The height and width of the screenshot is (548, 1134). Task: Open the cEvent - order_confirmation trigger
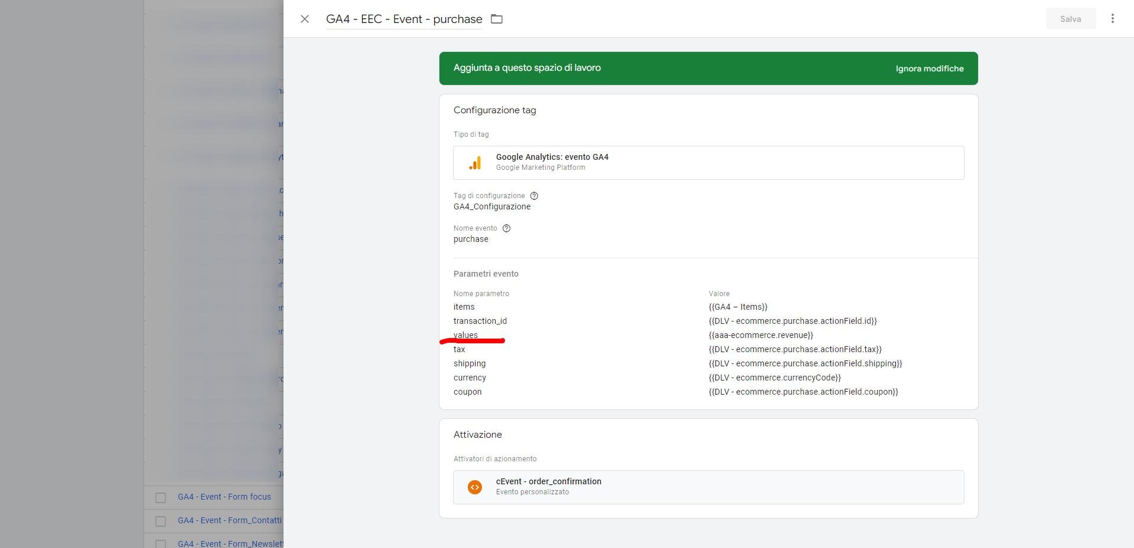(549, 481)
